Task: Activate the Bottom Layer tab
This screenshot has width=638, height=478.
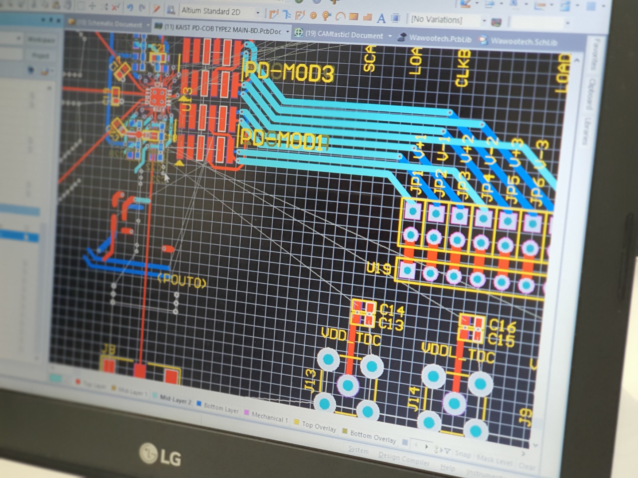Action: point(221,409)
